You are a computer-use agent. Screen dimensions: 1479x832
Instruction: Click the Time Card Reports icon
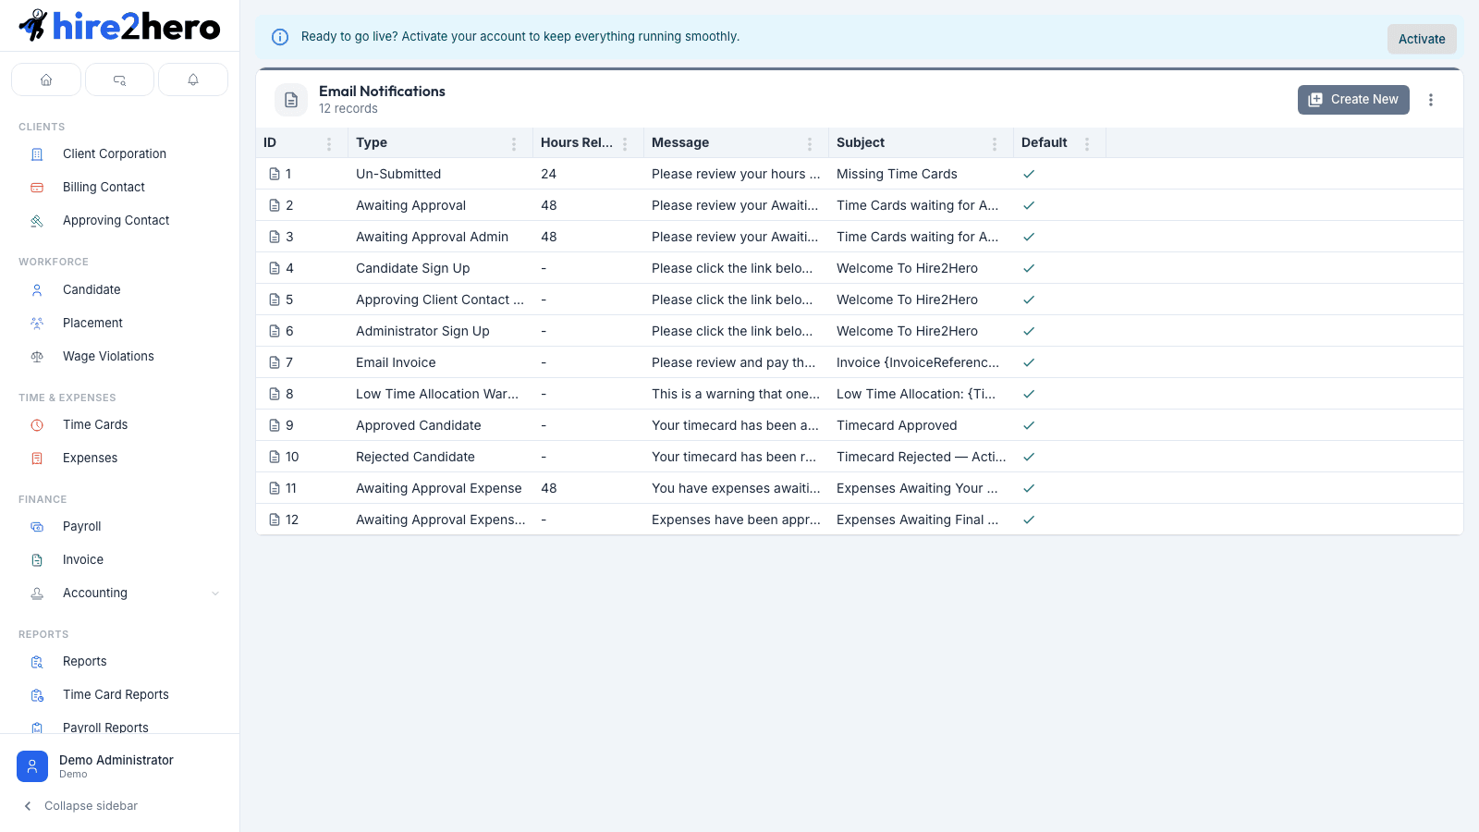pos(37,695)
